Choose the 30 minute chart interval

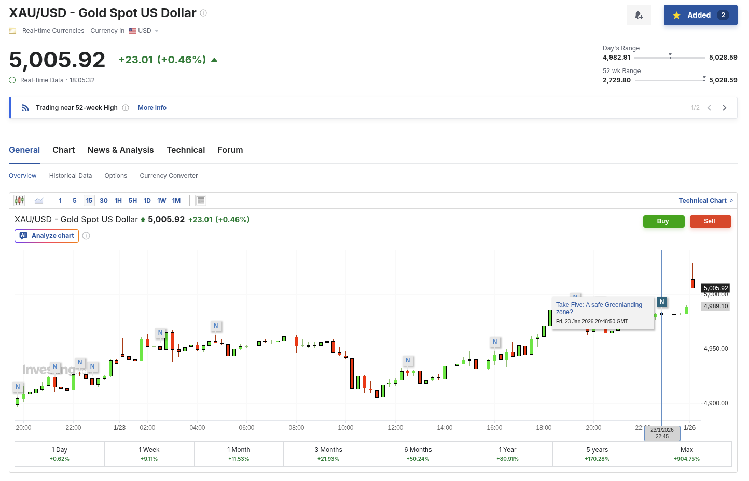tap(104, 201)
